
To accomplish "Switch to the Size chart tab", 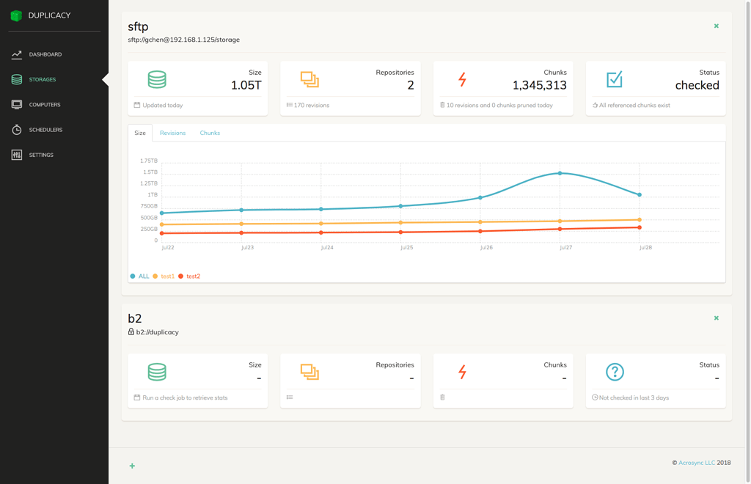I will coord(140,133).
